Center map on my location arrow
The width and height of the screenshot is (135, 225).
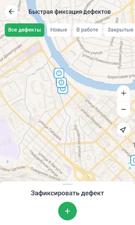123,129
